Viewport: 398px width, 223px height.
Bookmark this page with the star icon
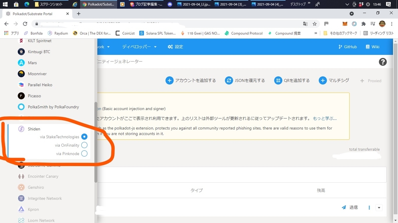(314, 24)
